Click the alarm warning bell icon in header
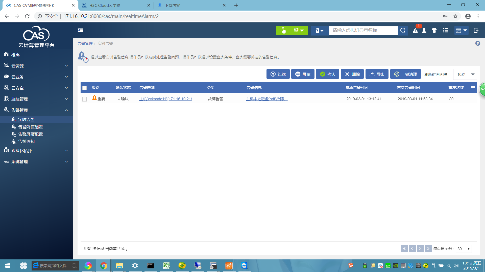The height and width of the screenshot is (272, 485). 415,30
